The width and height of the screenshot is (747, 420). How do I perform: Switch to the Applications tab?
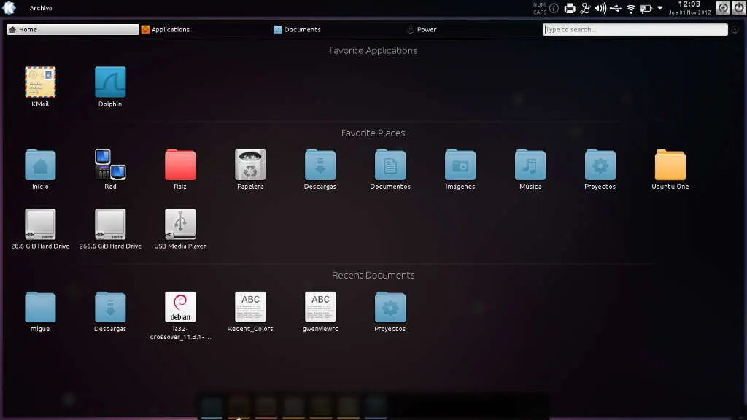tap(166, 29)
